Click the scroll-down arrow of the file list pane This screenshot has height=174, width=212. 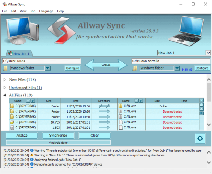[x=209, y=125]
